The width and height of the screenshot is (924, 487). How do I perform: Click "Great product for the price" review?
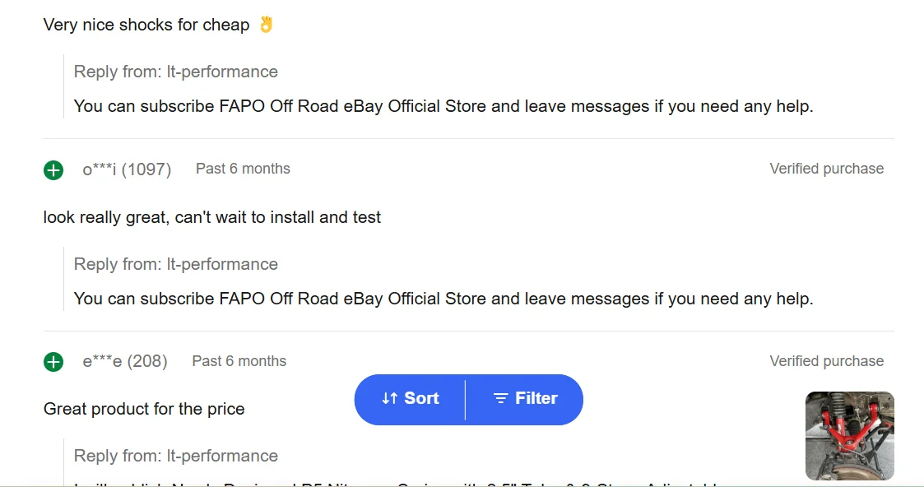[144, 409]
